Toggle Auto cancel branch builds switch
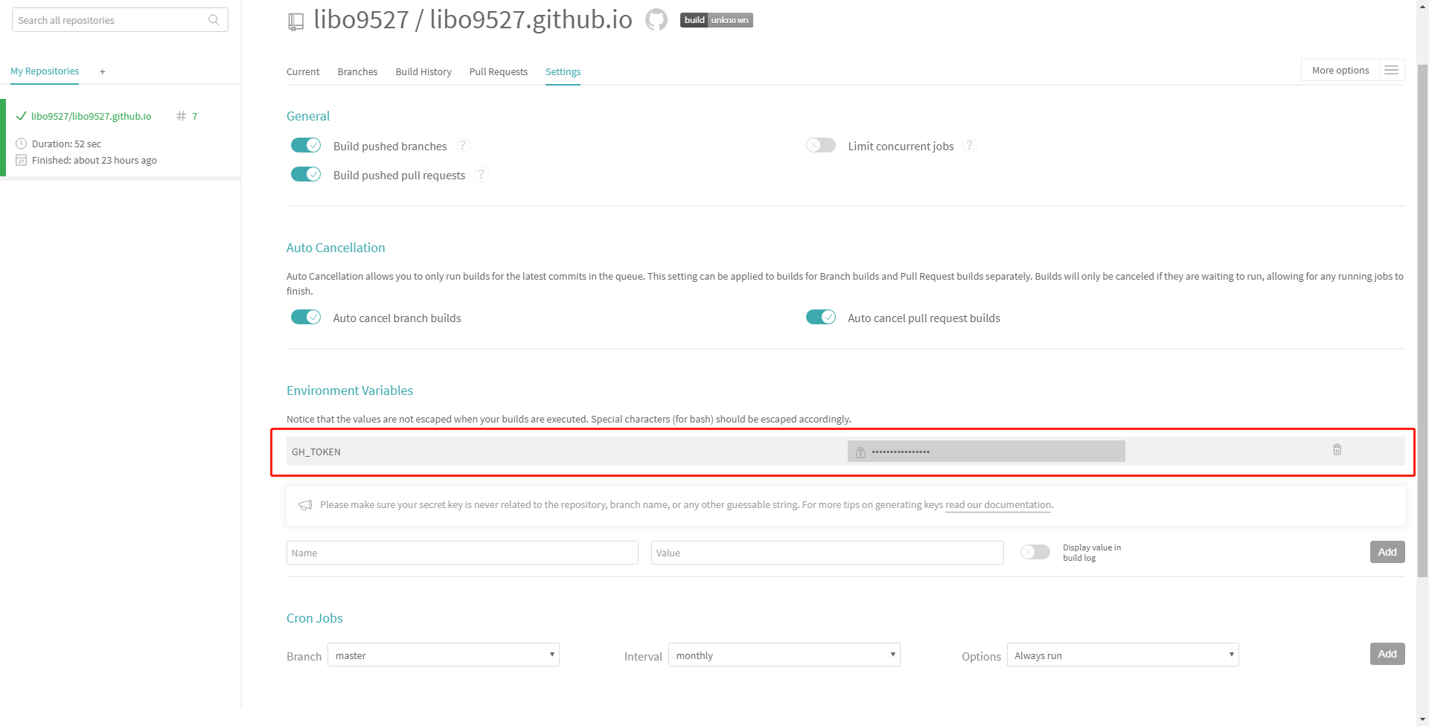The width and height of the screenshot is (1429, 726). point(306,317)
